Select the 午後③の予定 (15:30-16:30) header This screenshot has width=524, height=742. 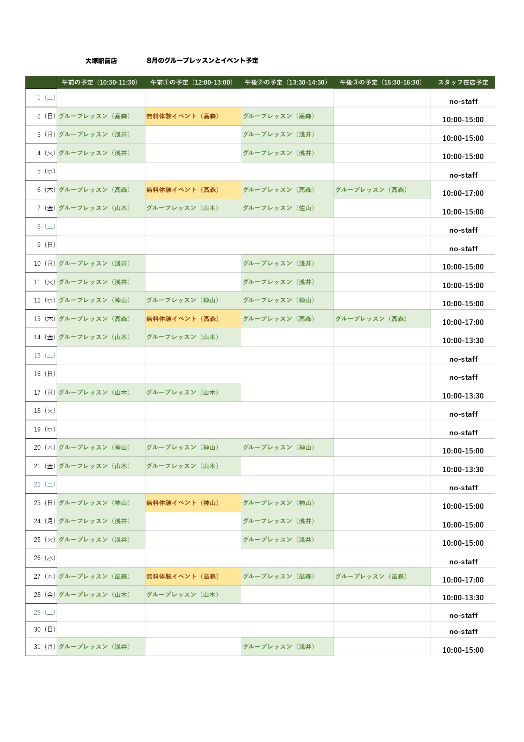point(382,82)
